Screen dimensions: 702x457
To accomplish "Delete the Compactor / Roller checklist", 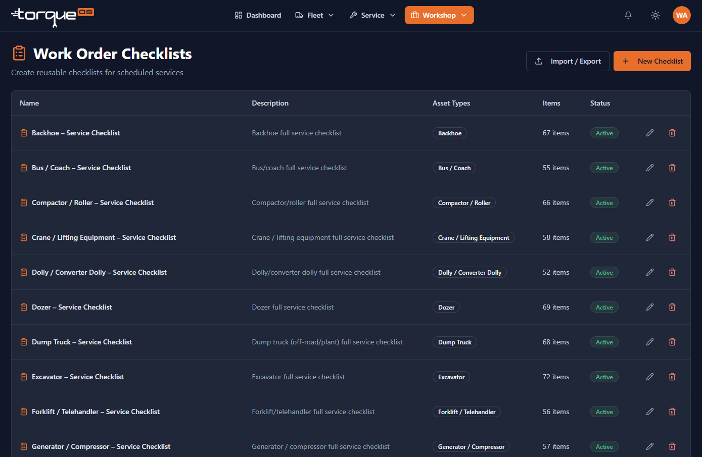I will point(672,202).
